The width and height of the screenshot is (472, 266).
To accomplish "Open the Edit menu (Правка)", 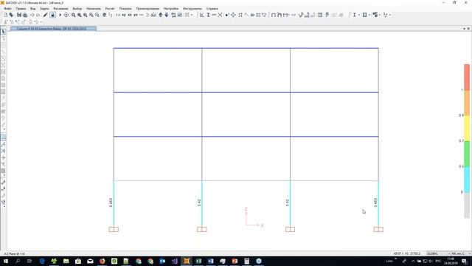I will click(x=21, y=8).
